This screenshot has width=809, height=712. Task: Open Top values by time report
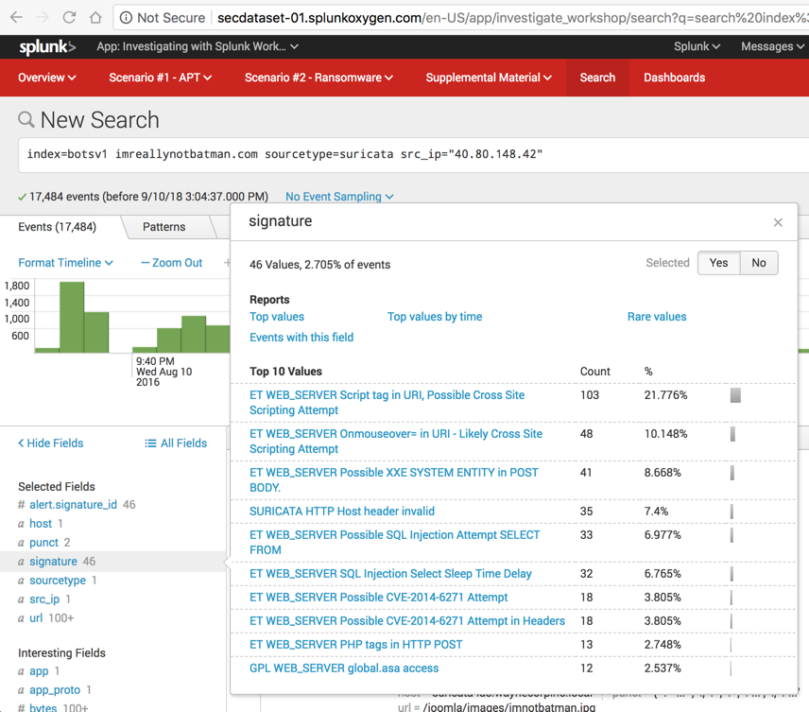pyautogui.click(x=435, y=317)
